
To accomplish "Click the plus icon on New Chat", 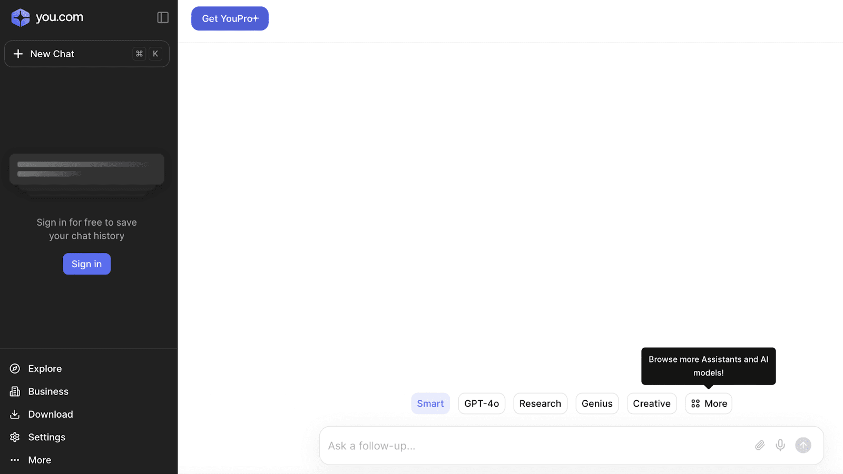I will click(18, 54).
